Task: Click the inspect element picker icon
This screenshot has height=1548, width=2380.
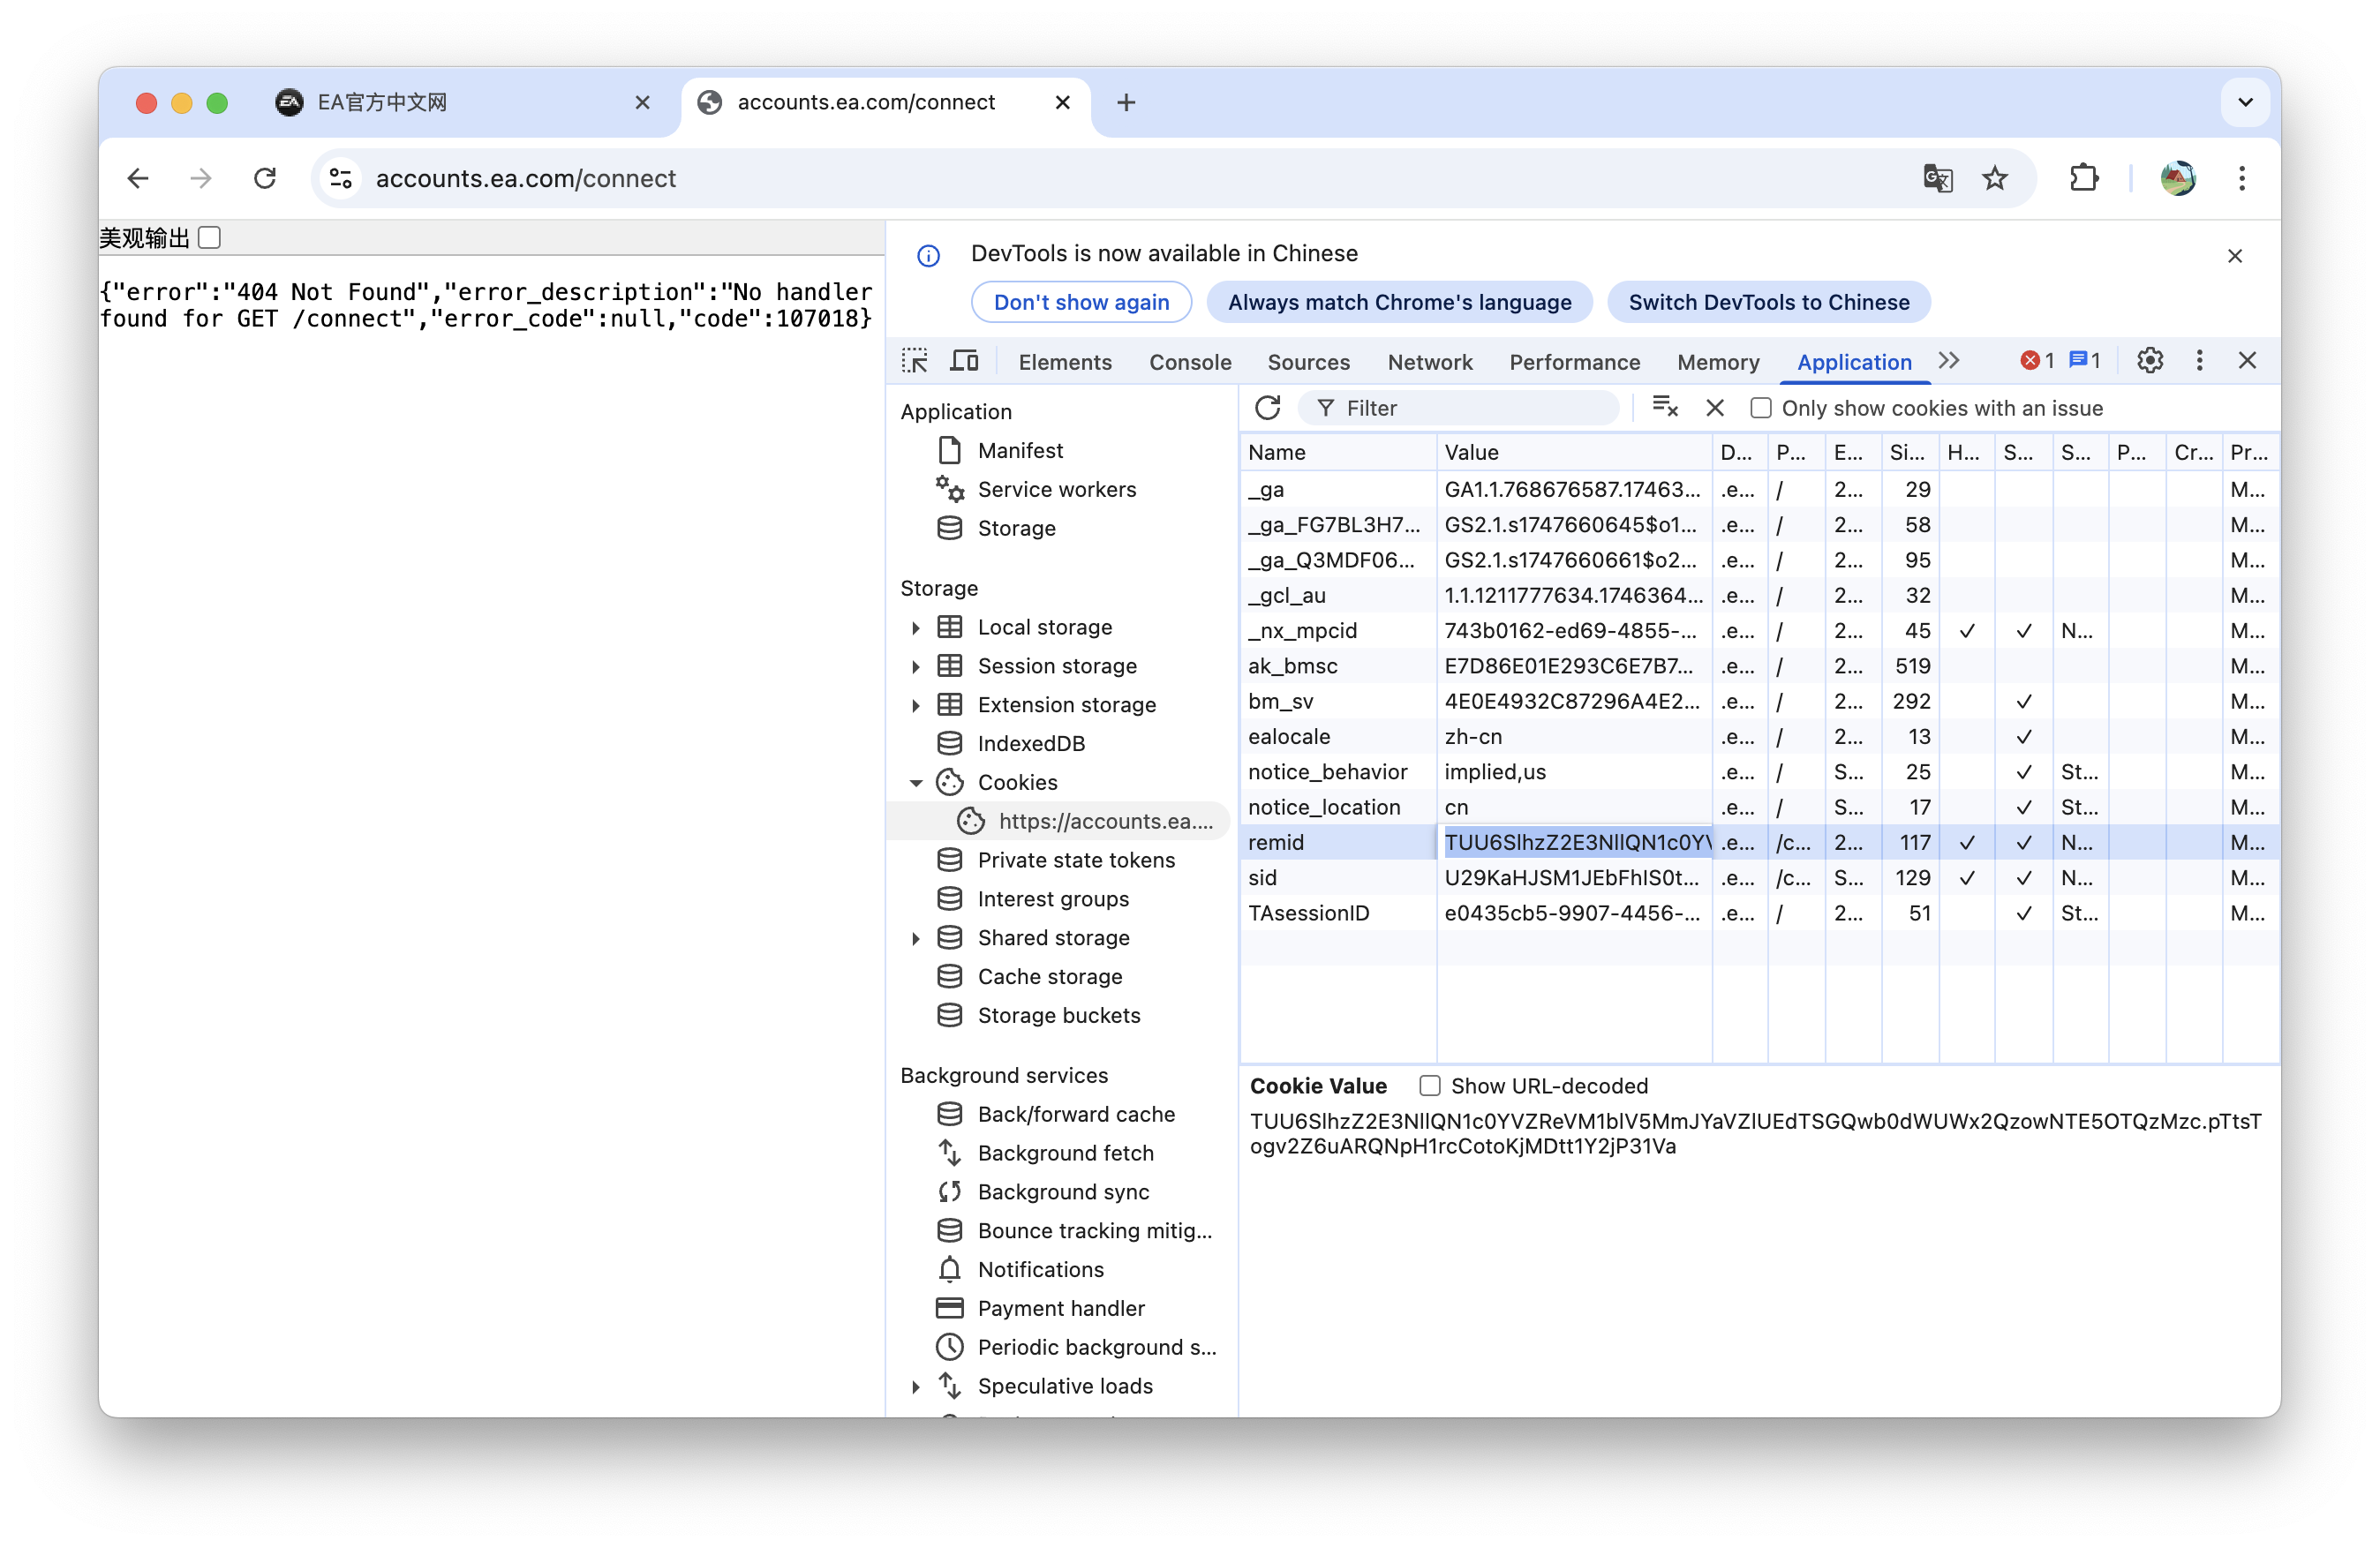Action: click(914, 361)
